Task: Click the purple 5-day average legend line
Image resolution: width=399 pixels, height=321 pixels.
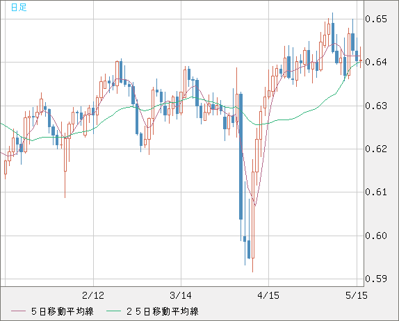Action: [x=18, y=311]
